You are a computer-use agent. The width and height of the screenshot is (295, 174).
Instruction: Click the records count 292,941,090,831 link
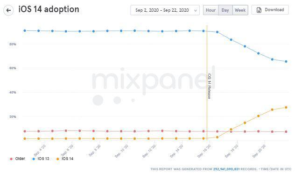coord(226,169)
